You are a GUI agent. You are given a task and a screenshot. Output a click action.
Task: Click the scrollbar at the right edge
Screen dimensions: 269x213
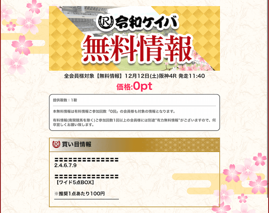268,106
